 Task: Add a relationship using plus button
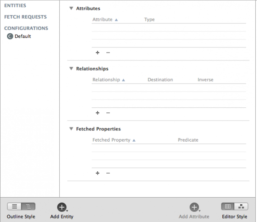[x=97, y=113]
